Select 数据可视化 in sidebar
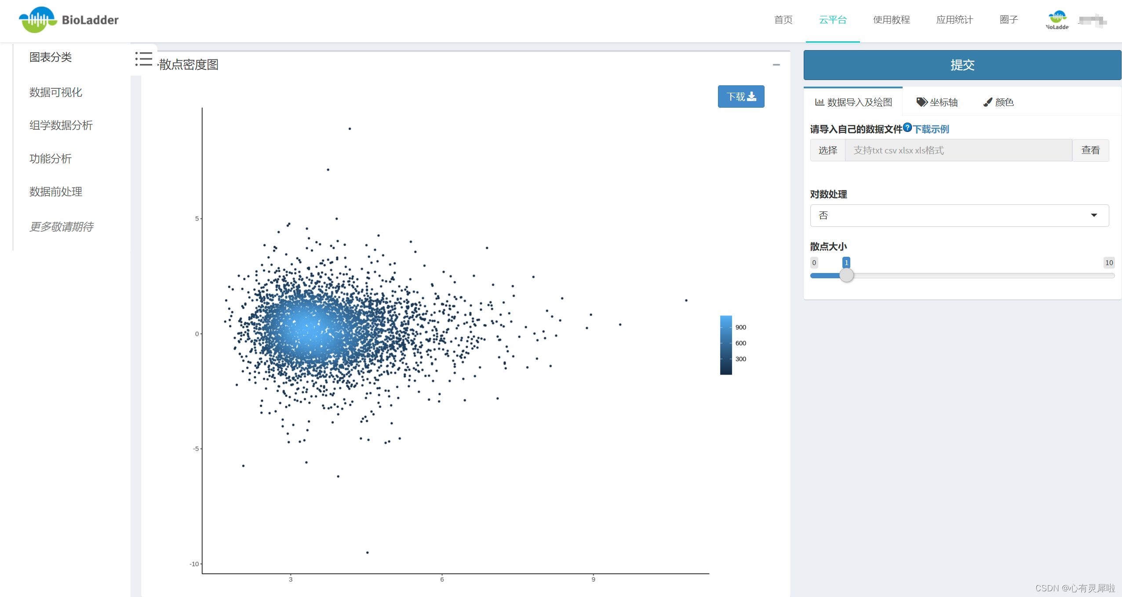This screenshot has width=1122, height=597. (x=56, y=92)
